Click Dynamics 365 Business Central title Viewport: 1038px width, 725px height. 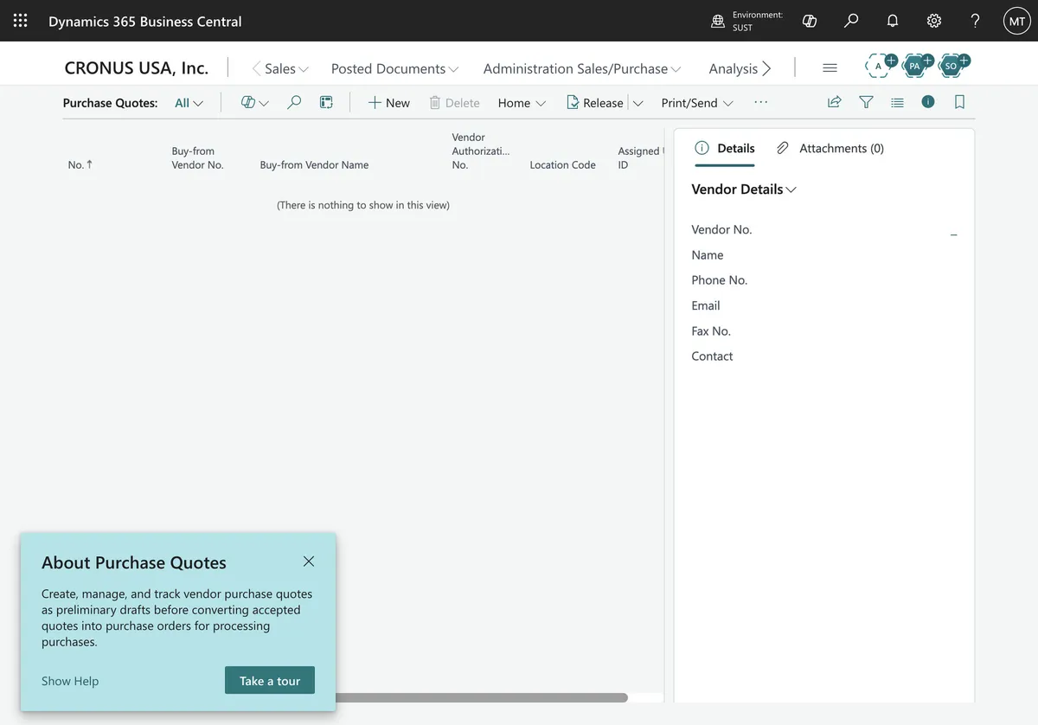[145, 21]
